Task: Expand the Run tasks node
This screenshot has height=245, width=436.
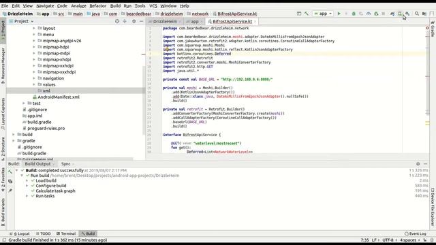Action: coord(27,196)
